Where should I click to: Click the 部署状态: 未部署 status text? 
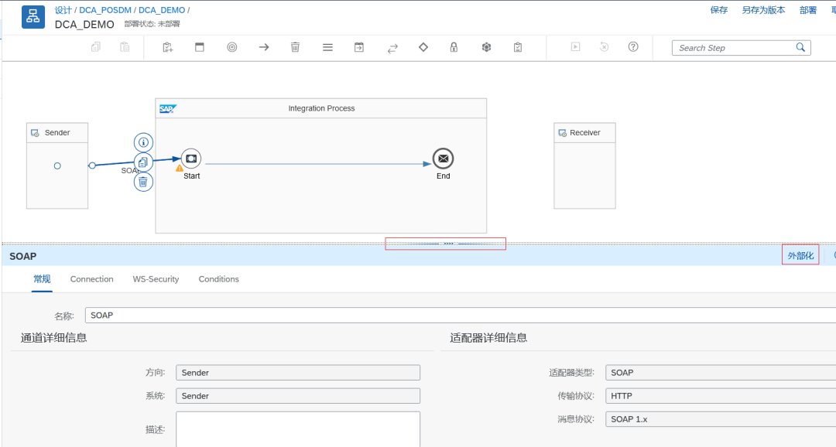(x=152, y=24)
